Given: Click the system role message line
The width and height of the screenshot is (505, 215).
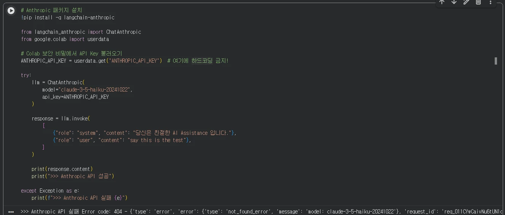Looking at the screenshot, I should [145, 133].
